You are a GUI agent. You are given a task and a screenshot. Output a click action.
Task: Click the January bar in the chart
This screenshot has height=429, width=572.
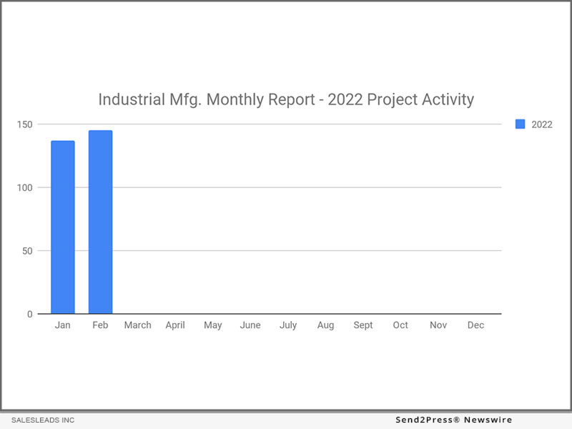pos(63,227)
